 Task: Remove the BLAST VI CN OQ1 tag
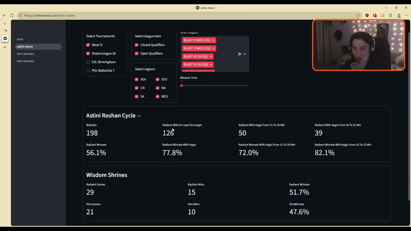click(211, 56)
